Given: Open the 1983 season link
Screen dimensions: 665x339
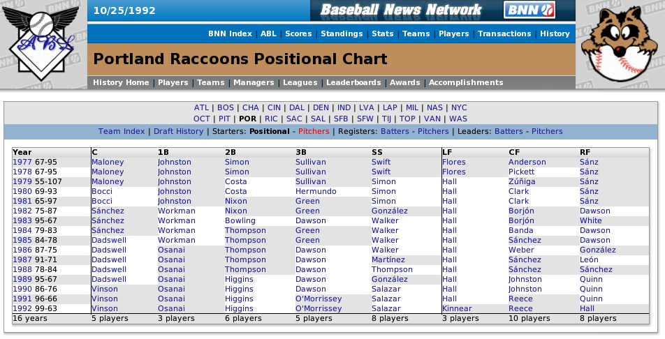Looking at the screenshot, I should click(22, 220).
